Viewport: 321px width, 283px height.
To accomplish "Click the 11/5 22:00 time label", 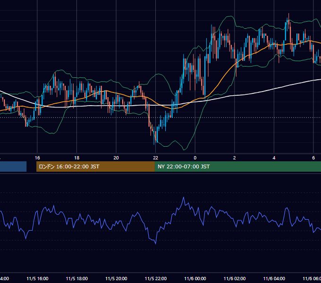I will (x=156, y=278).
